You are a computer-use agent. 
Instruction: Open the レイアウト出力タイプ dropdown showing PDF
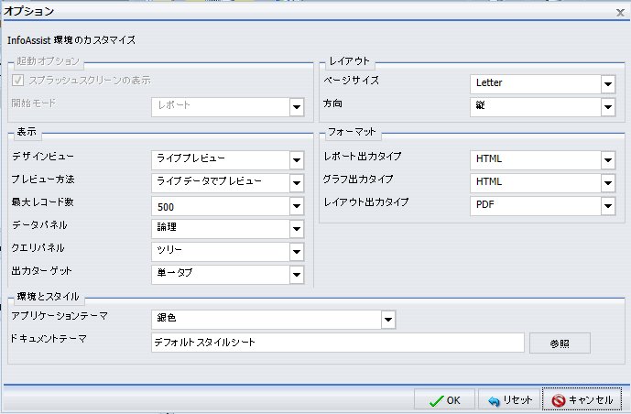click(542, 206)
